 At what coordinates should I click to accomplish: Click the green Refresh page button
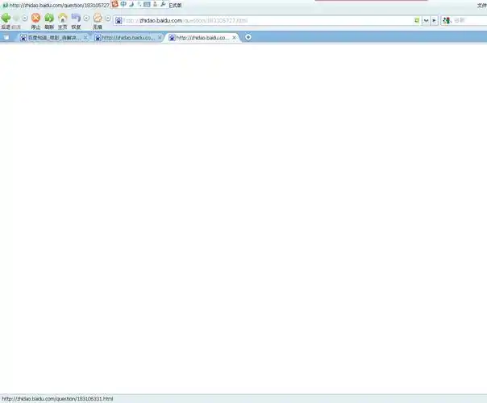tap(49, 18)
